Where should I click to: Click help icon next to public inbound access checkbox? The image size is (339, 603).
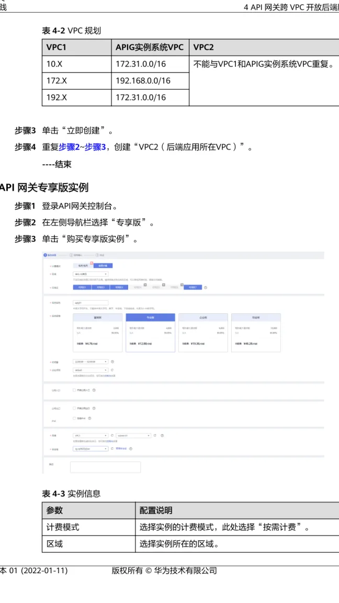point(94,390)
